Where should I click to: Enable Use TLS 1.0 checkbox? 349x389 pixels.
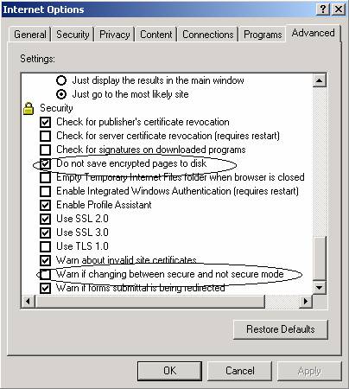[46, 246]
